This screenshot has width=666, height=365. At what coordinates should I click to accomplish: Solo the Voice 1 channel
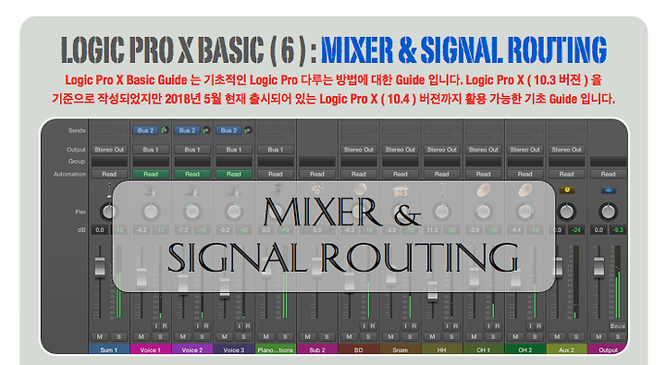coord(160,336)
